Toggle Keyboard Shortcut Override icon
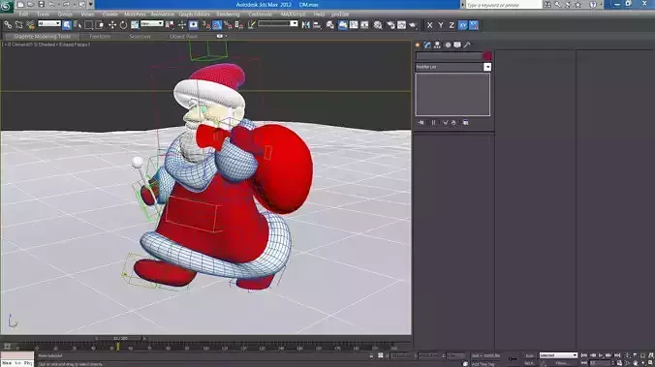655x367 pixels. [x=194, y=25]
